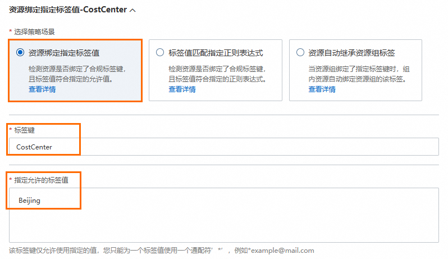The width and height of the screenshot is (448, 259).
Task: Open 查看详情 link under 资源自动继承资源组标签
Action: coord(322,89)
